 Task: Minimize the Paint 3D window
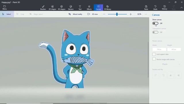(169, 2)
